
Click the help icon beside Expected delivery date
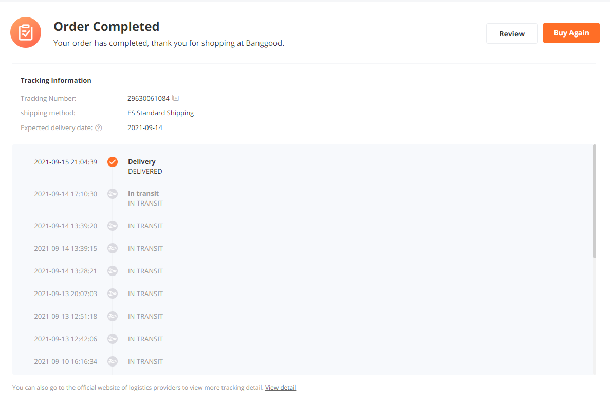tap(99, 128)
